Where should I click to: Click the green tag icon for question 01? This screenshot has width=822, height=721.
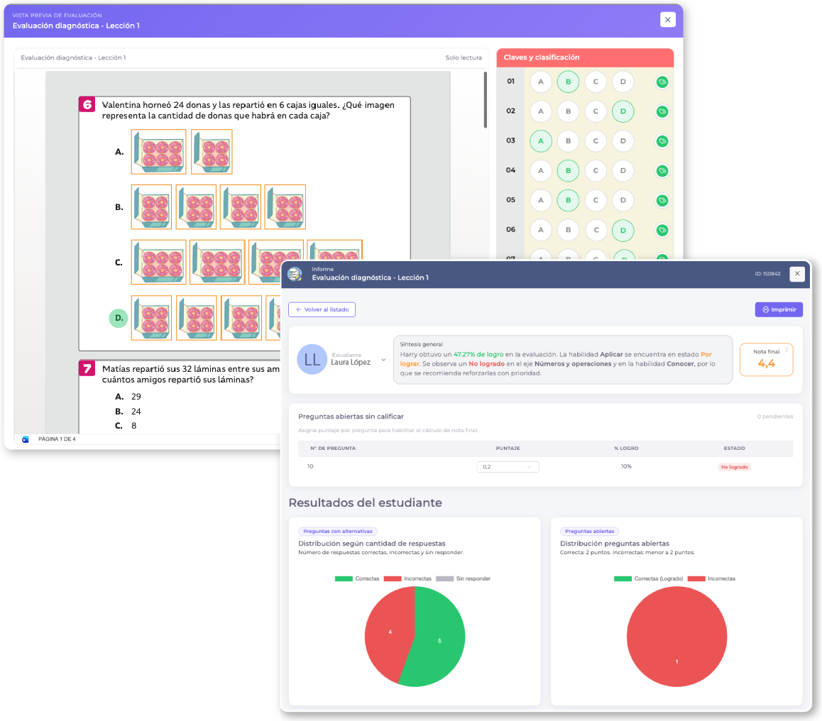click(662, 82)
